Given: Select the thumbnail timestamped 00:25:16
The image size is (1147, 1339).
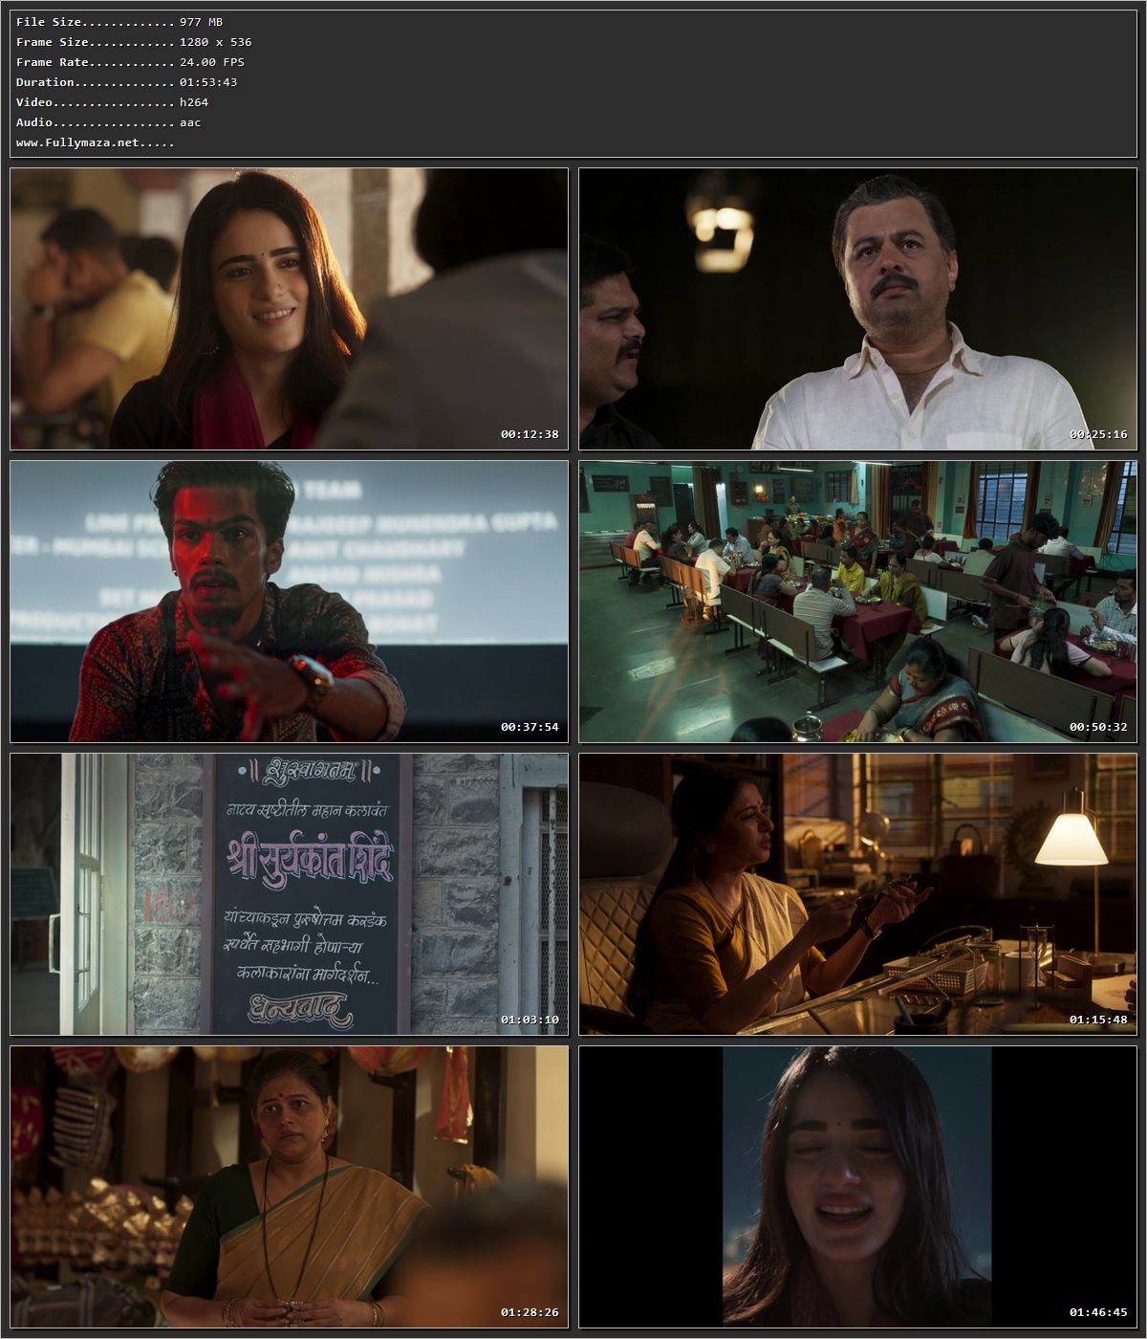Looking at the screenshot, I should pyautogui.click(x=857, y=309).
